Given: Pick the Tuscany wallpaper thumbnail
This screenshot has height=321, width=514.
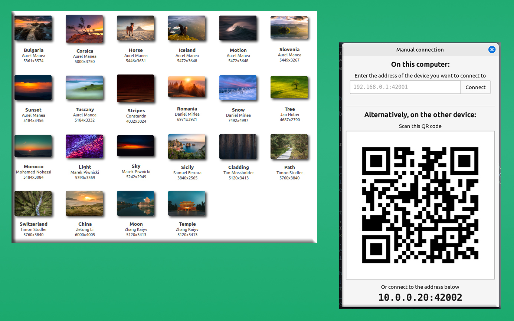Looking at the screenshot, I should coord(84,88).
